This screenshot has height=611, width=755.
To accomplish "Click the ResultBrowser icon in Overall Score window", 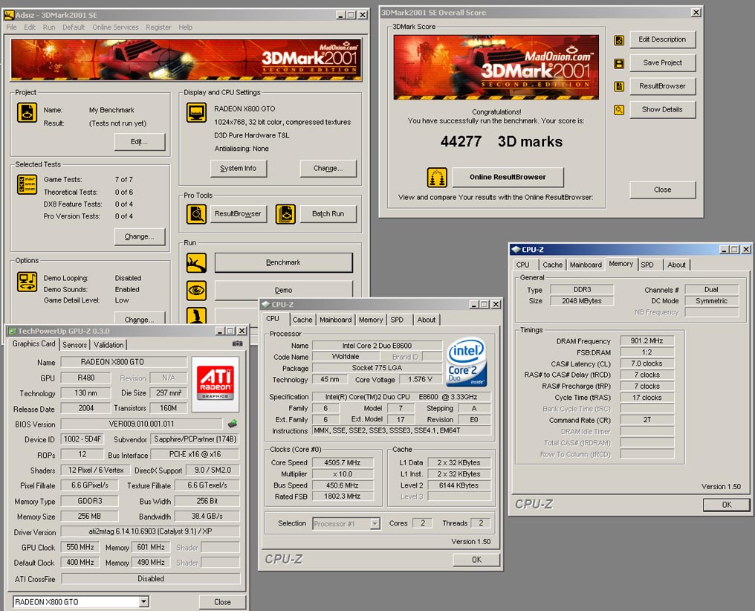I will click(x=619, y=86).
